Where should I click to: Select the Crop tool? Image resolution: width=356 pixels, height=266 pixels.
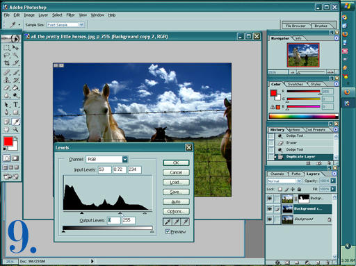pyautogui.click(x=7, y=63)
